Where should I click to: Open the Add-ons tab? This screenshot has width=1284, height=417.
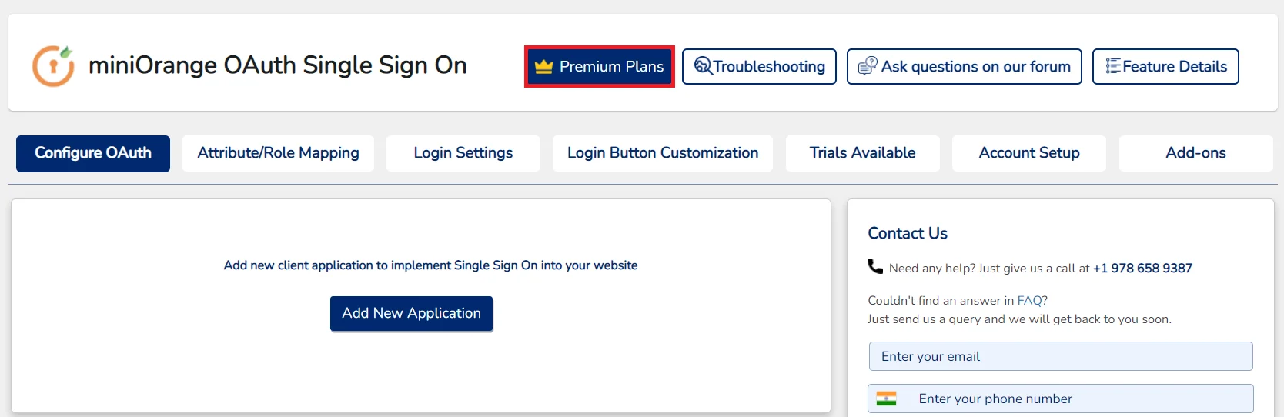1196,153
